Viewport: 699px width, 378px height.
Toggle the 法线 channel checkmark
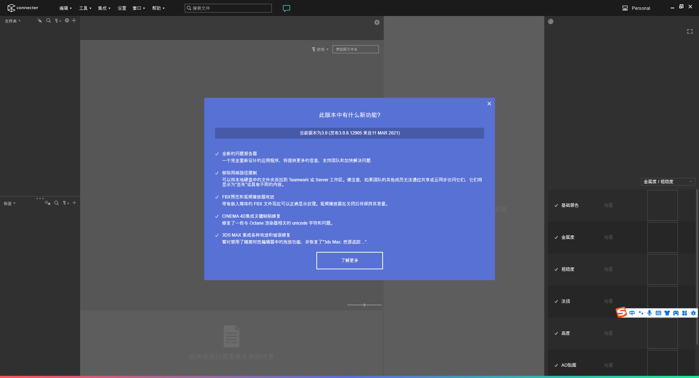click(556, 301)
